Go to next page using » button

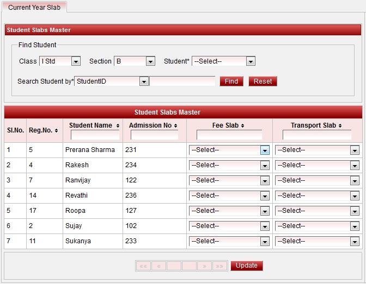click(x=204, y=266)
